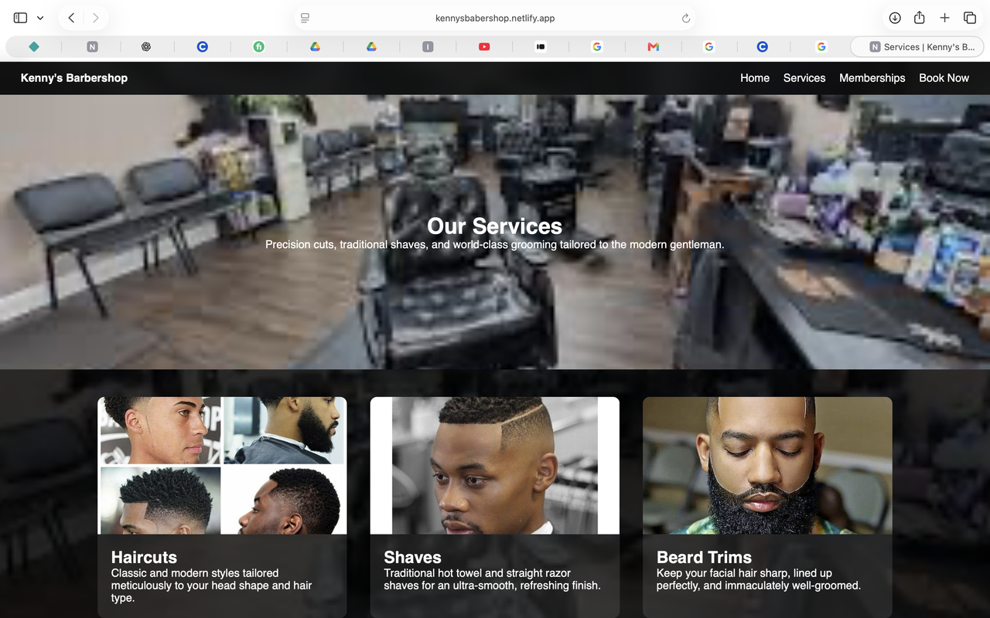Reload the page with the refresh icon
The height and width of the screenshot is (618, 990).
click(685, 19)
